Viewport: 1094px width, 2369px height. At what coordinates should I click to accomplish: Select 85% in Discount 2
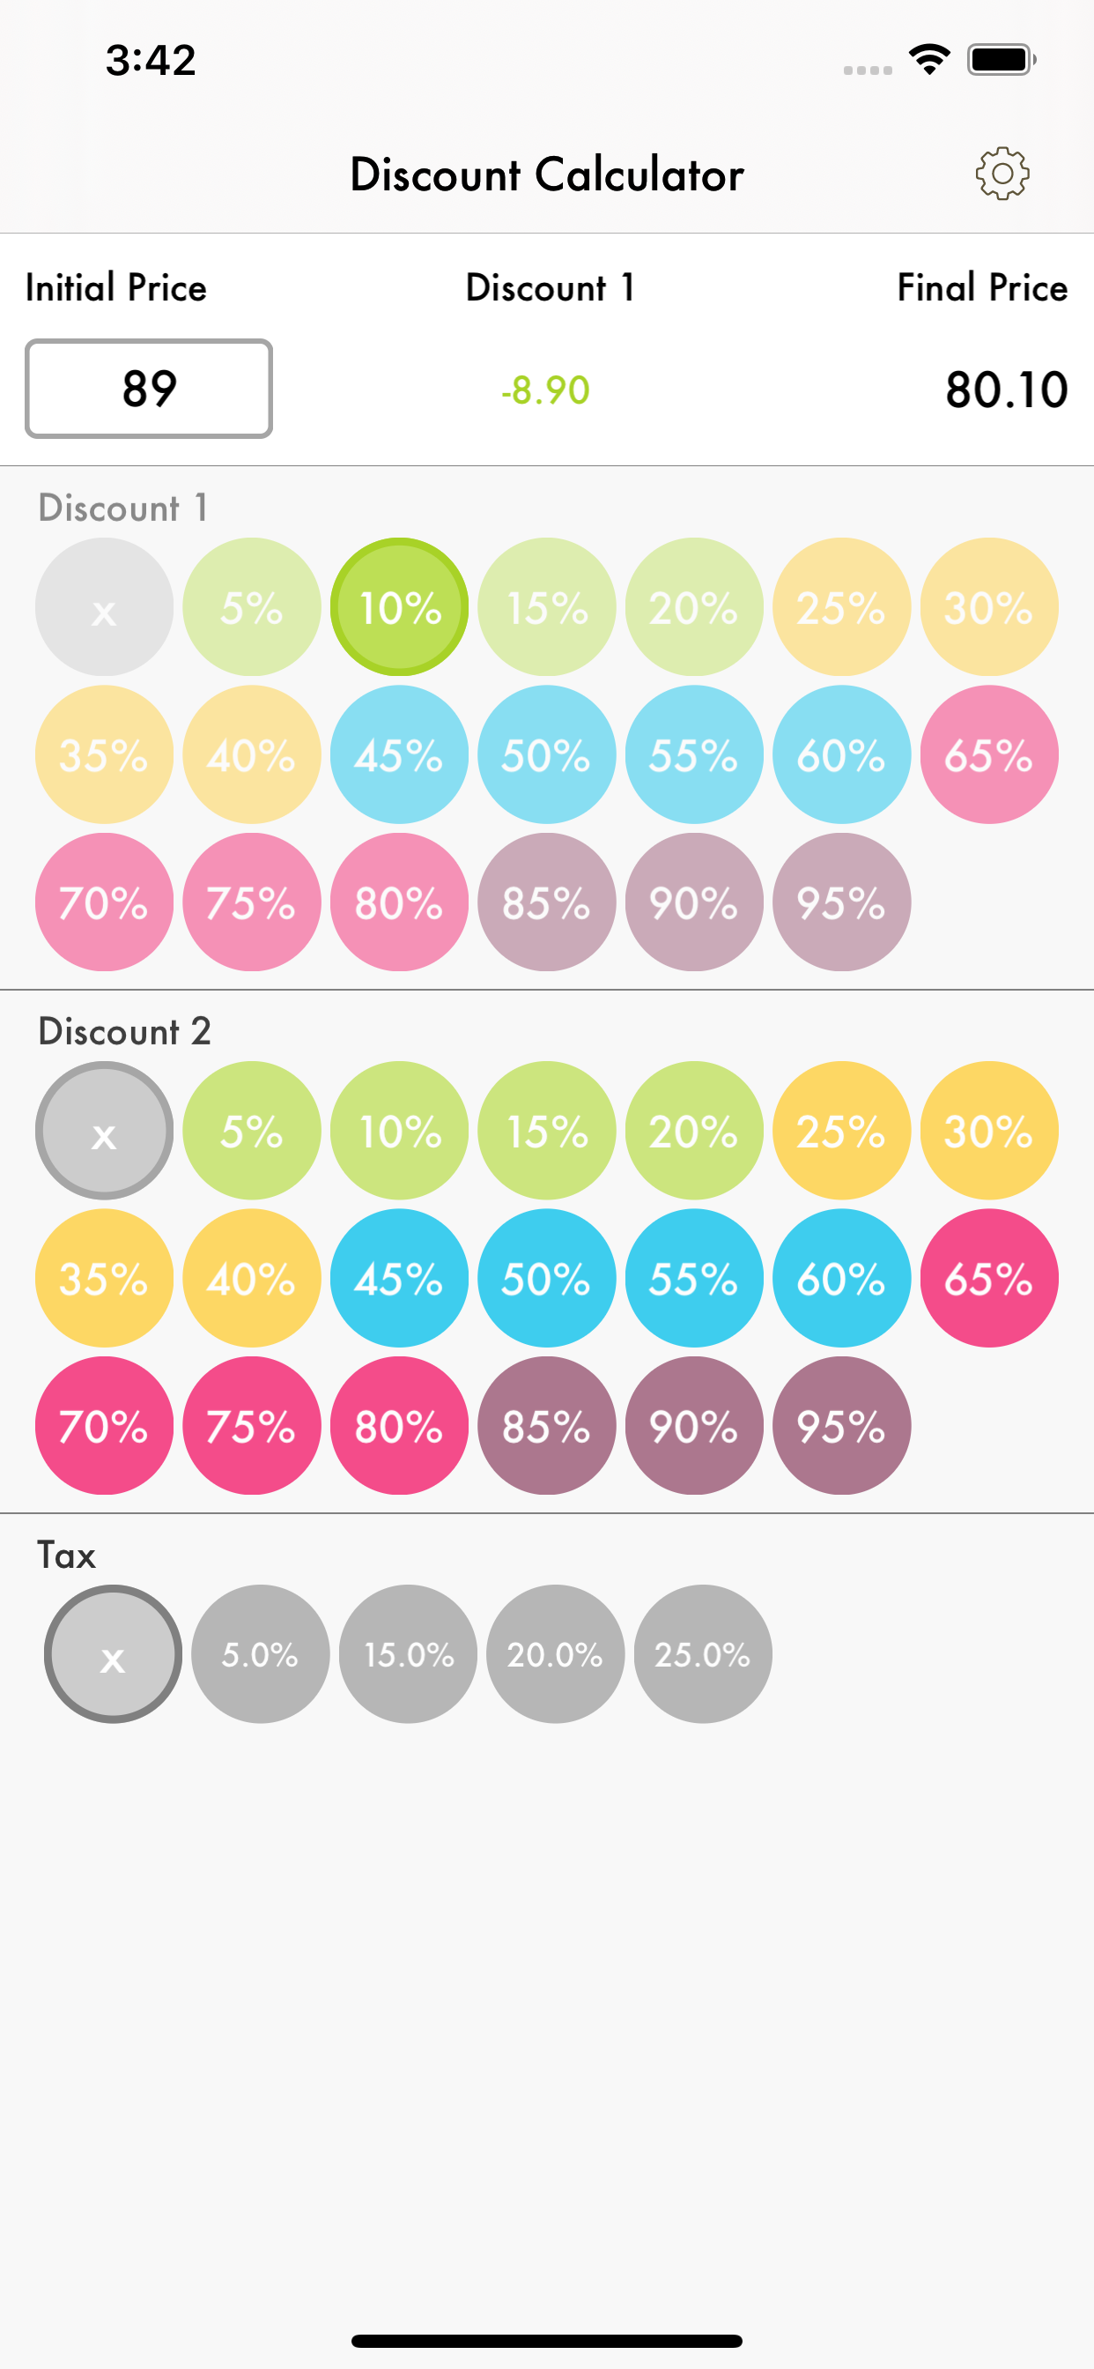point(546,1426)
